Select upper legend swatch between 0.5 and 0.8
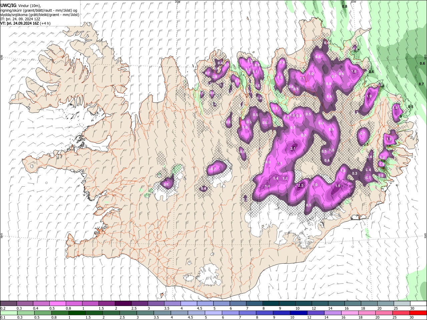 coord(58,304)
